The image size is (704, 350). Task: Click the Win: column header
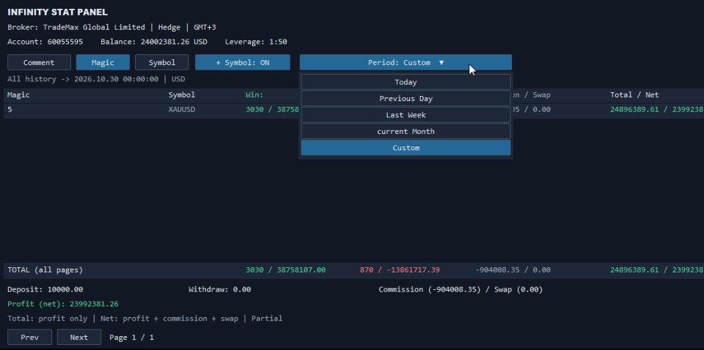(x=254, y=95)
